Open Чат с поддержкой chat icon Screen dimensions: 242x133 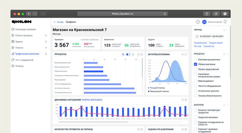[13, 60]
